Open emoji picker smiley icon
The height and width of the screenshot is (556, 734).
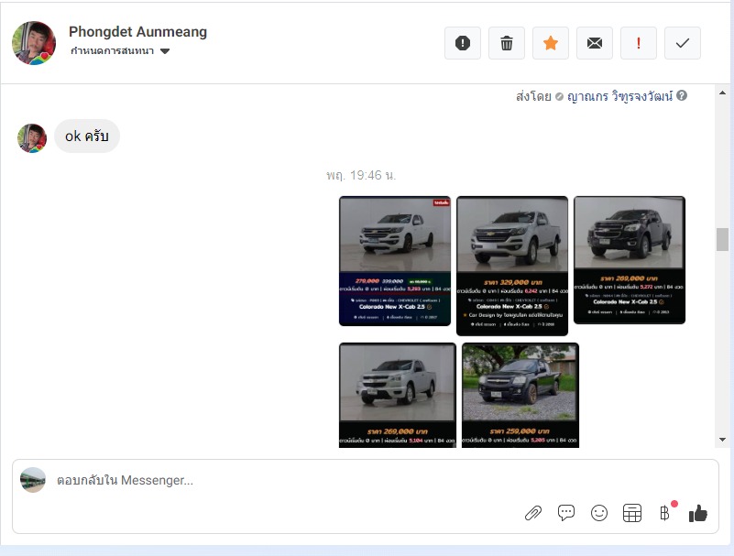click(x=599, y=513)
